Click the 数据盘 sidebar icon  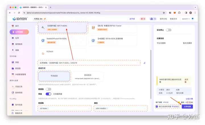13,68
